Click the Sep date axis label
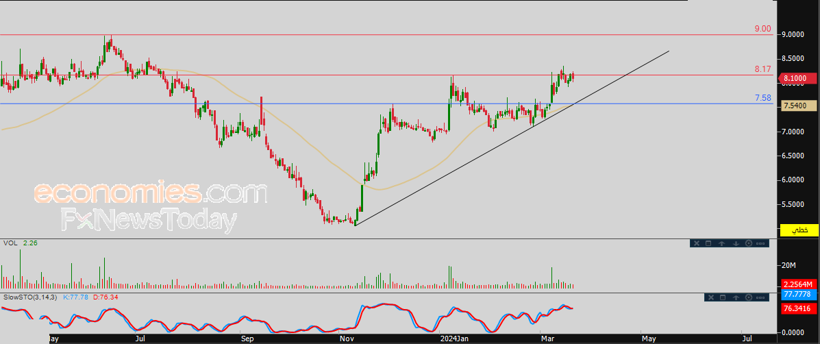 tap(247, 339)
